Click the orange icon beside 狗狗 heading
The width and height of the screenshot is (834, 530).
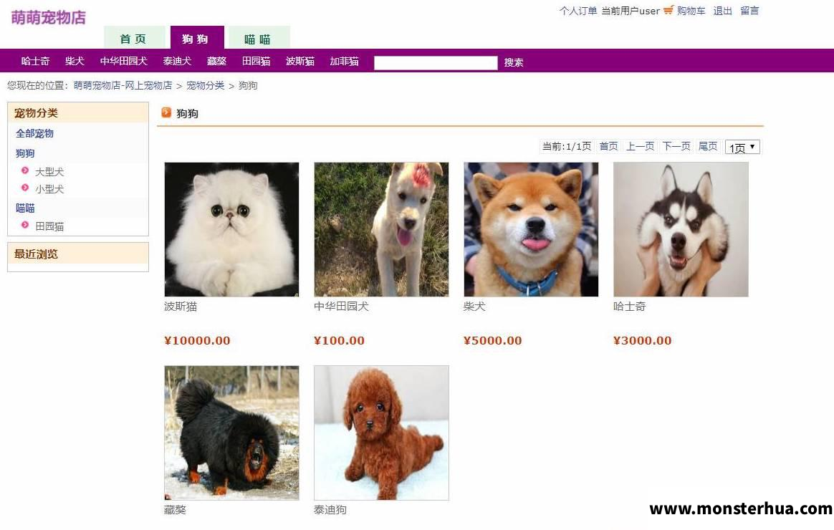point(166,112)
